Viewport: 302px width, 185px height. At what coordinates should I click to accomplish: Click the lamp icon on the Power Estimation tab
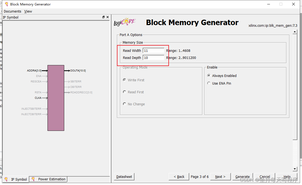(33, 179)
